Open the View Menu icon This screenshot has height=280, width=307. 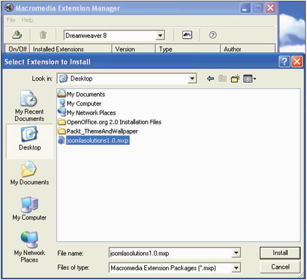click(x=250, y=79)
